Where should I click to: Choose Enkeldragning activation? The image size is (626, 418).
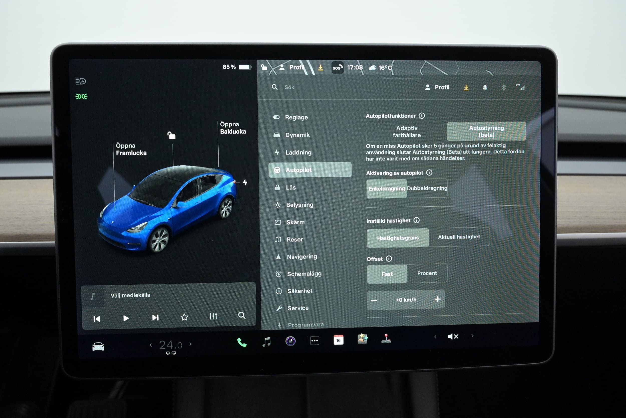click(x=387, y=189)
